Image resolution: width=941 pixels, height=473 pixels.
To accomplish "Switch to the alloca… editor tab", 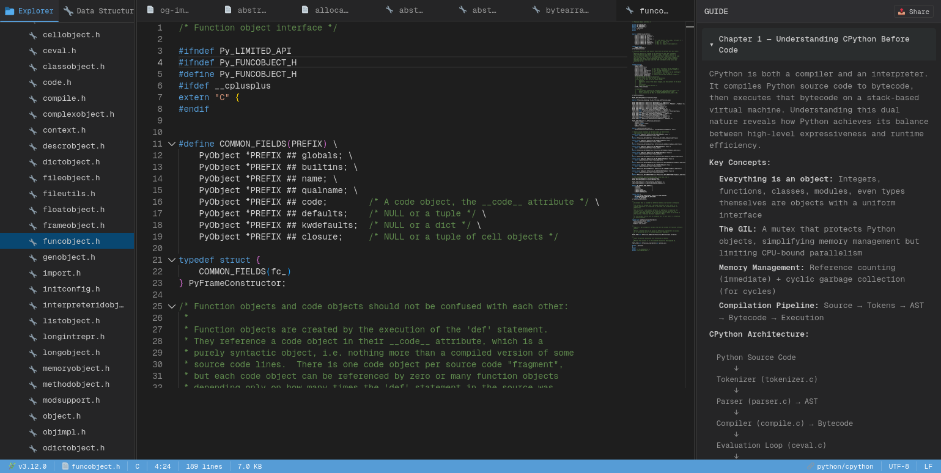I will pos(331,10).
